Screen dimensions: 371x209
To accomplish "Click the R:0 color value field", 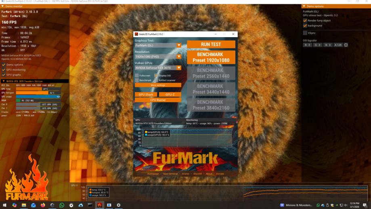I will point(307,45).
